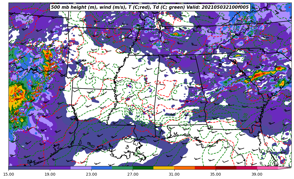Click the yellow segment of the colorbar
The height and width of the screenshot is (179, 294).
(164, 168)
